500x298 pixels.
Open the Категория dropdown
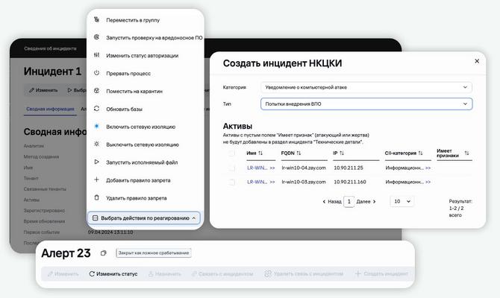coord(366,87)
